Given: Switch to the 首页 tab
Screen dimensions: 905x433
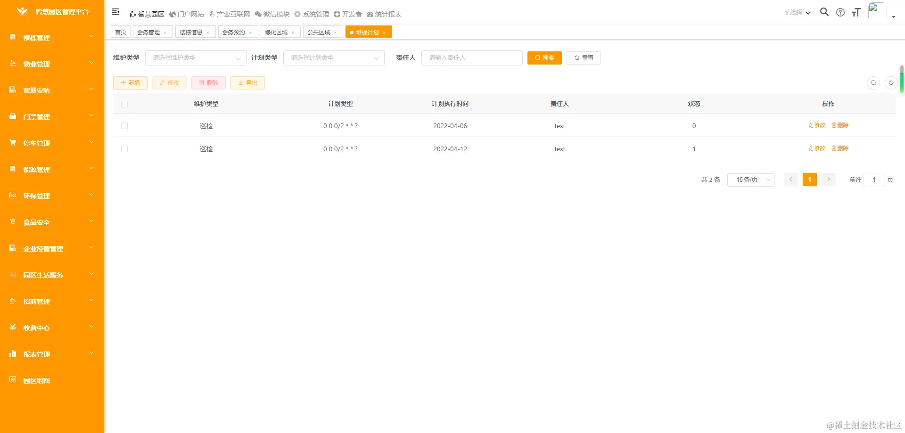Looking at the screenshot, I should tap(121, 32).
